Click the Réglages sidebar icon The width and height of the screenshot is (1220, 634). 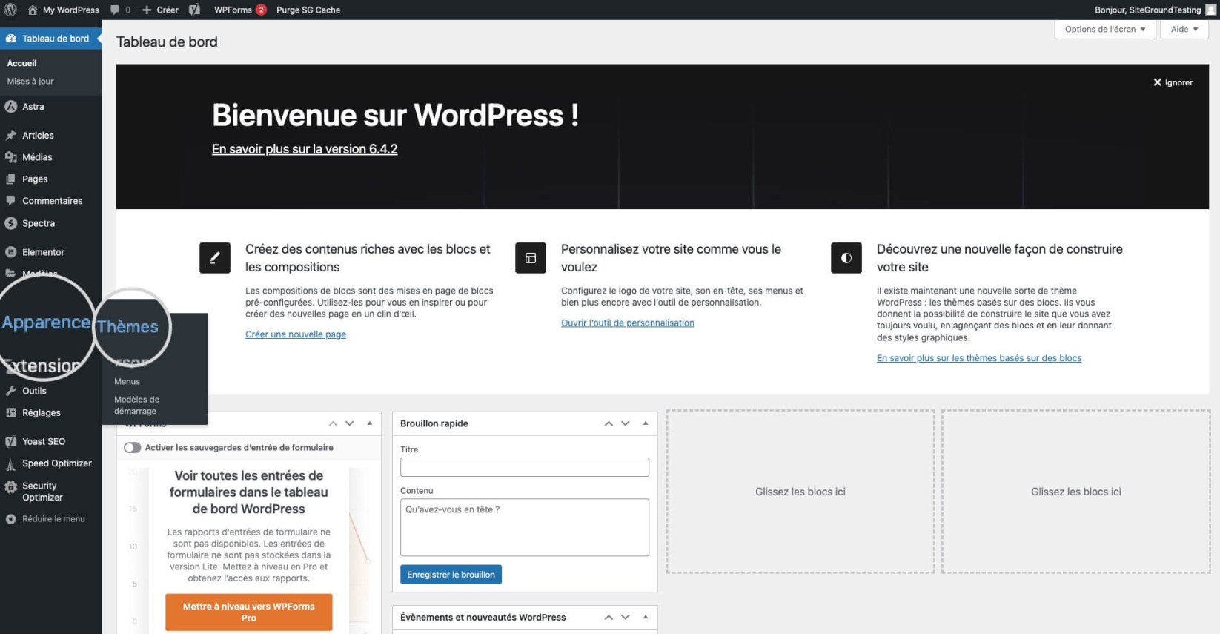10,413
